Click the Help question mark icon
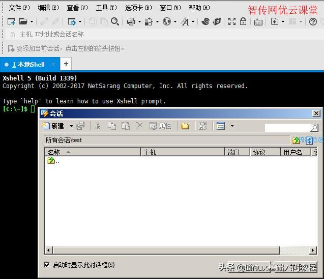324x279 pixels. click(313, 21)
